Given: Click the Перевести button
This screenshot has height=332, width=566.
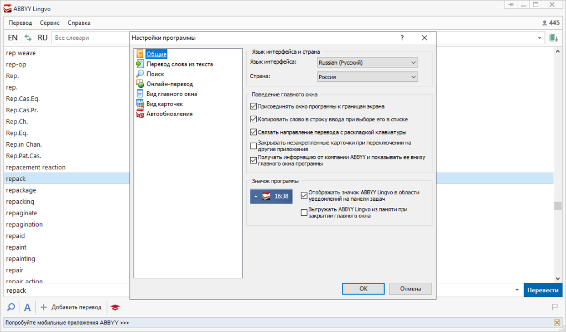Looking at the screenshot, I should [x=543, y=290].
